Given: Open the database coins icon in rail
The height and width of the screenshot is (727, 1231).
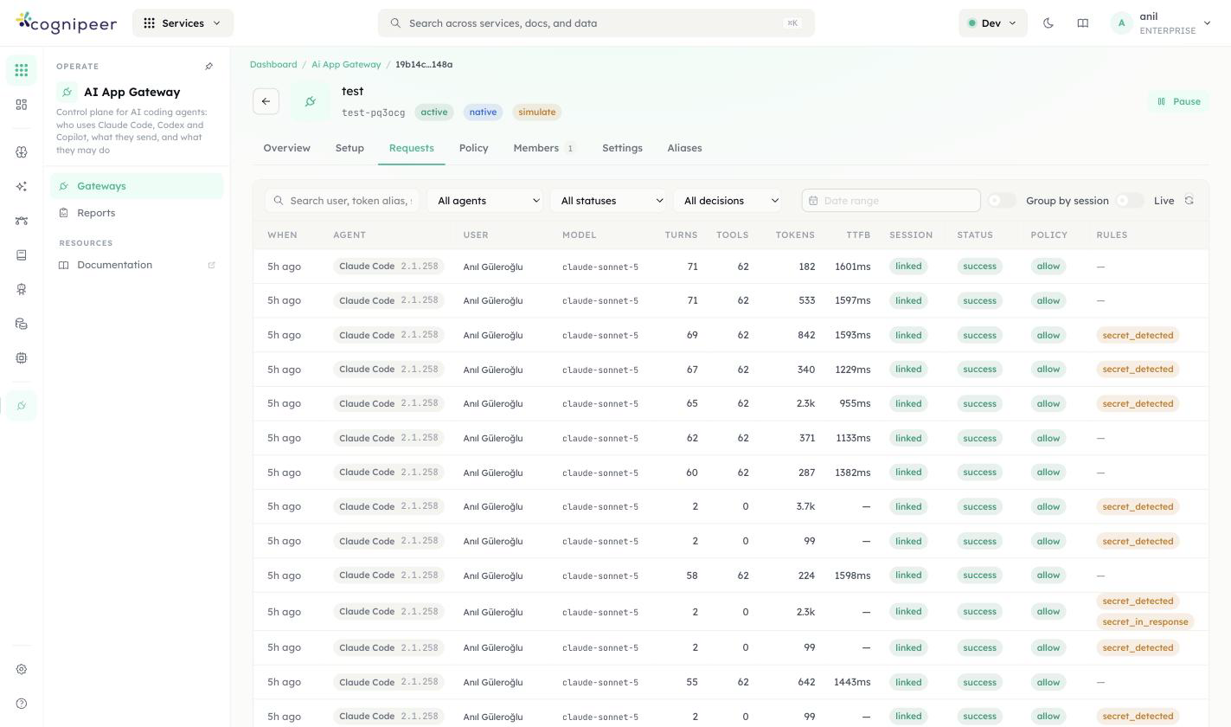Looking at the screenshot, I should (x=22, y=324).
